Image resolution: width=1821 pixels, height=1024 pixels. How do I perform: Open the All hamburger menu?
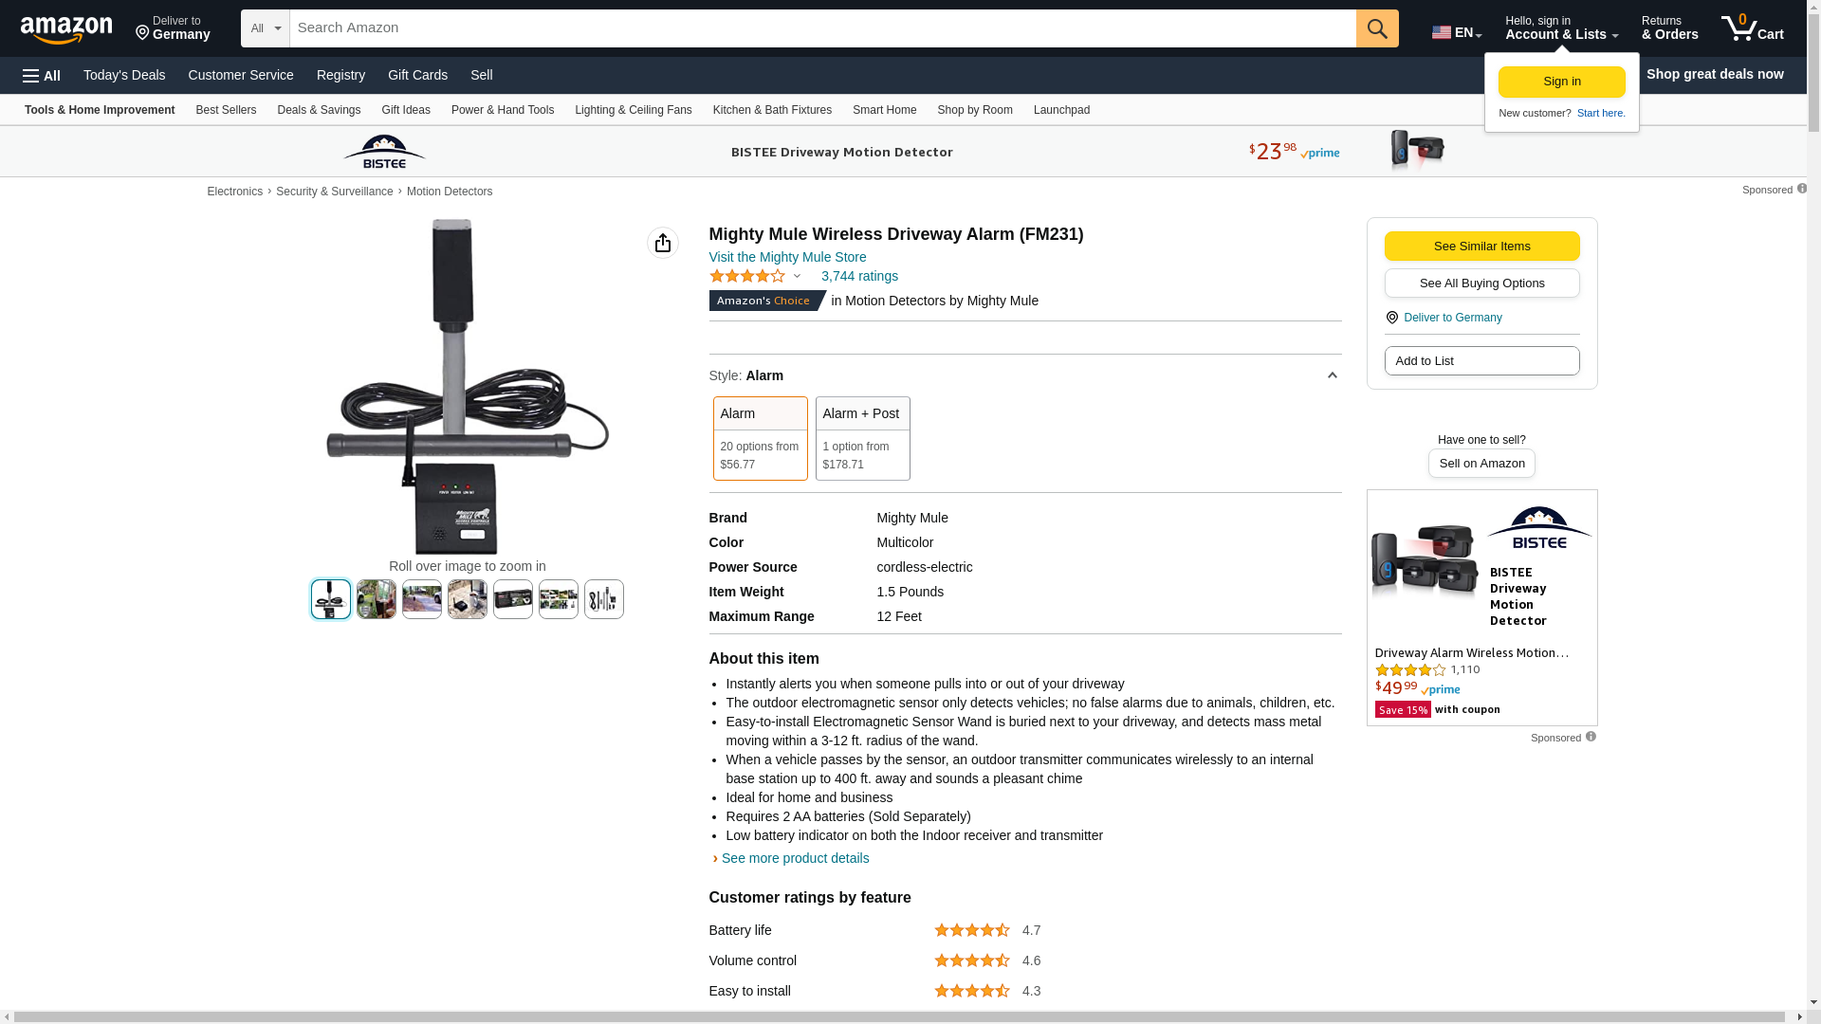point(42,76)
